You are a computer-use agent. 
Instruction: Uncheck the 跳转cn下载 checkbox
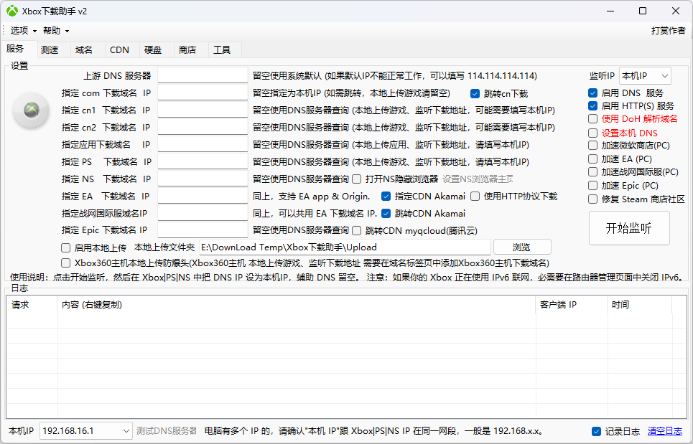coord(475,93)
